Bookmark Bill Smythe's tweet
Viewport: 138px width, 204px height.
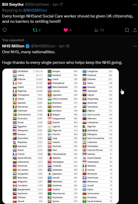click(x=127, y=30)
